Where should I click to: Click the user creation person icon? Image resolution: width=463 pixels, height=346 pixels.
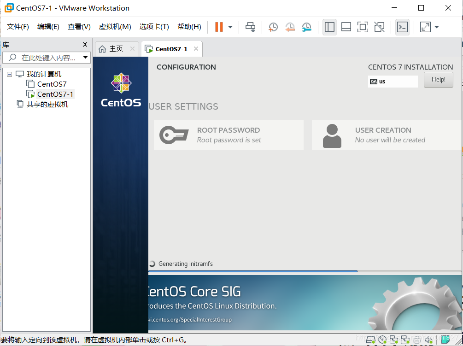(332, 136)
